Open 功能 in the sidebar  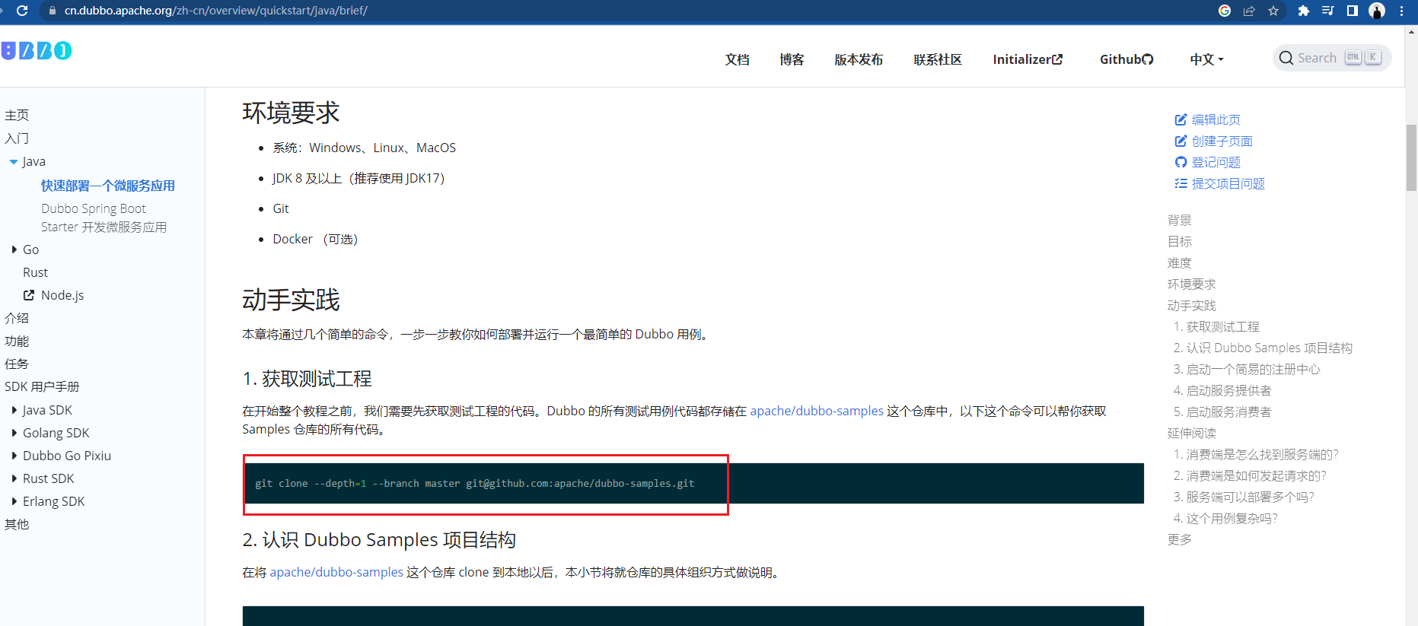(17, 341)
